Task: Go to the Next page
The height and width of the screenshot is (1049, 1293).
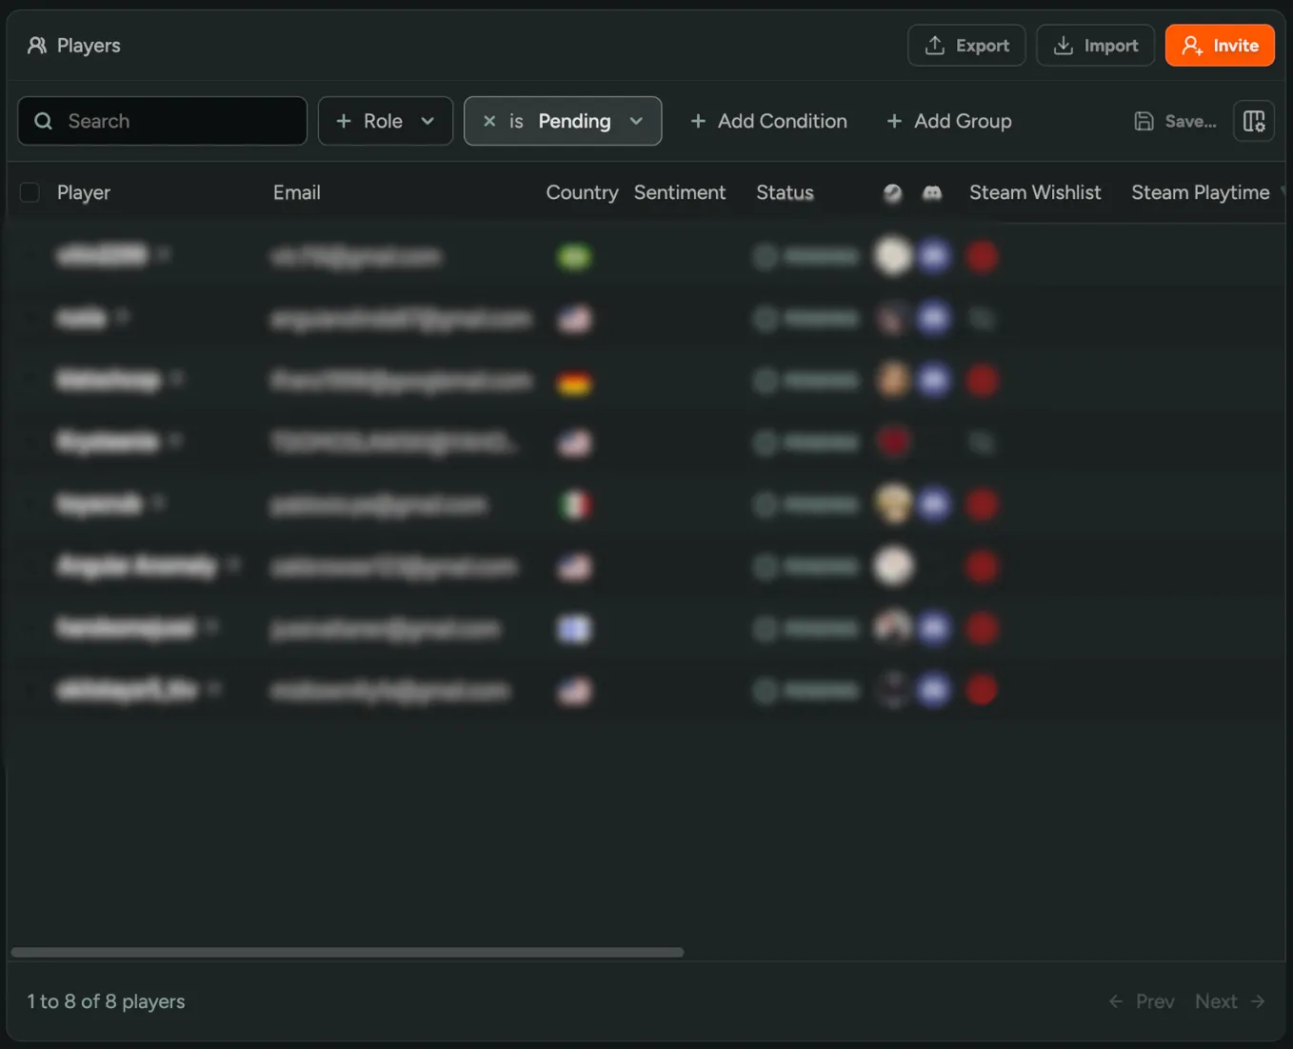Action: click(1230, 1000)
